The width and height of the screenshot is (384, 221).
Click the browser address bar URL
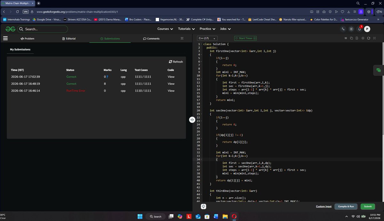pos(77,12)
